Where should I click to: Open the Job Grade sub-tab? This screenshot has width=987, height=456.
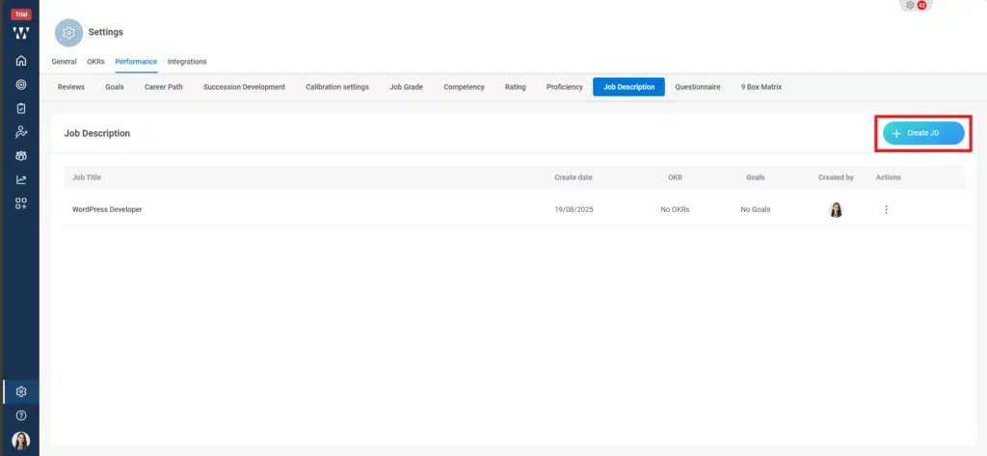tap(406, 87)
